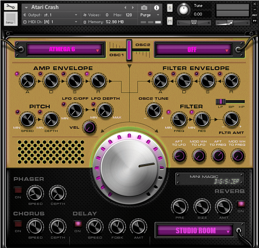The width and height of the screenshot is (259, 248).
Task: Click the large central silver dial
Action: 129,167
